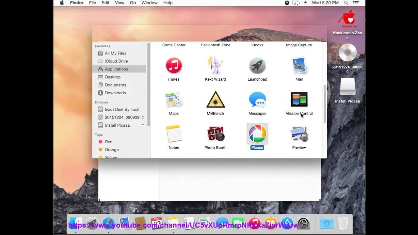
Task: Select the Mission Control app icon
Action: (299, 100)
